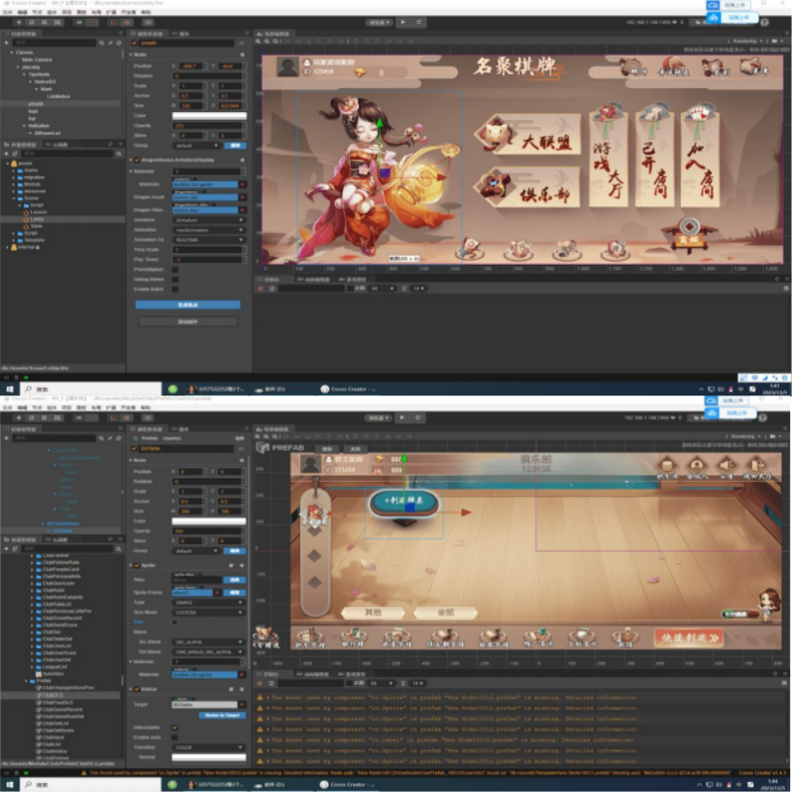Toggle the Debug Bones checkbox

point(175,280)
